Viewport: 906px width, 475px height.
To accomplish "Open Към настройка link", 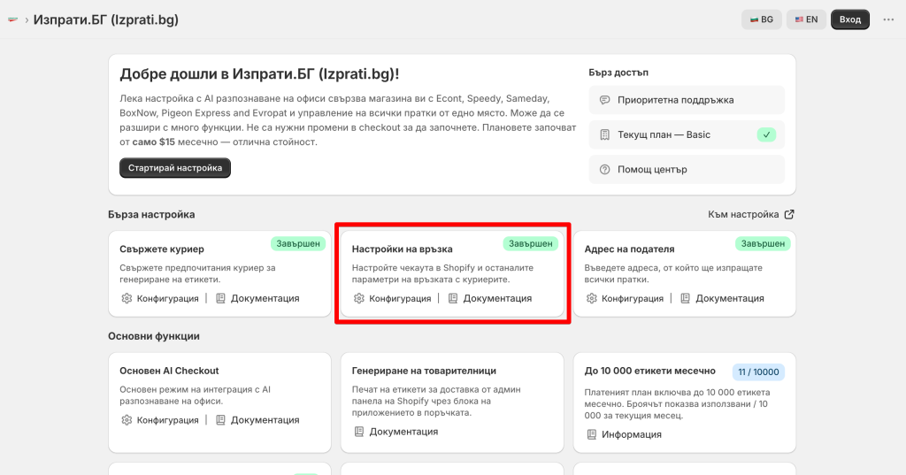I will [x=750, y=214].
